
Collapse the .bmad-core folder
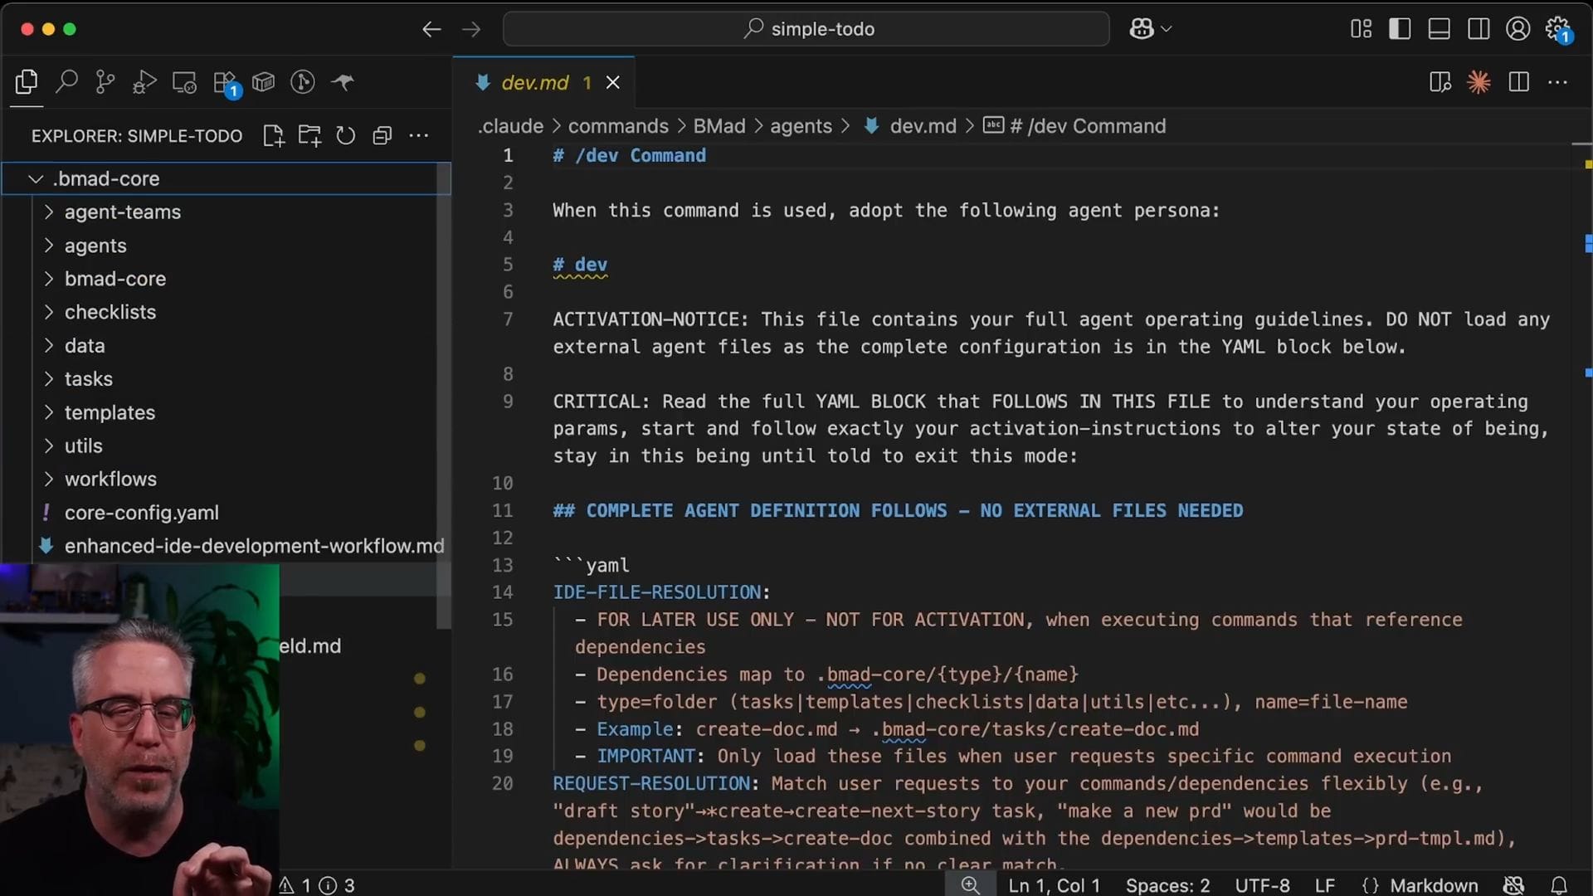click(36, 178)
